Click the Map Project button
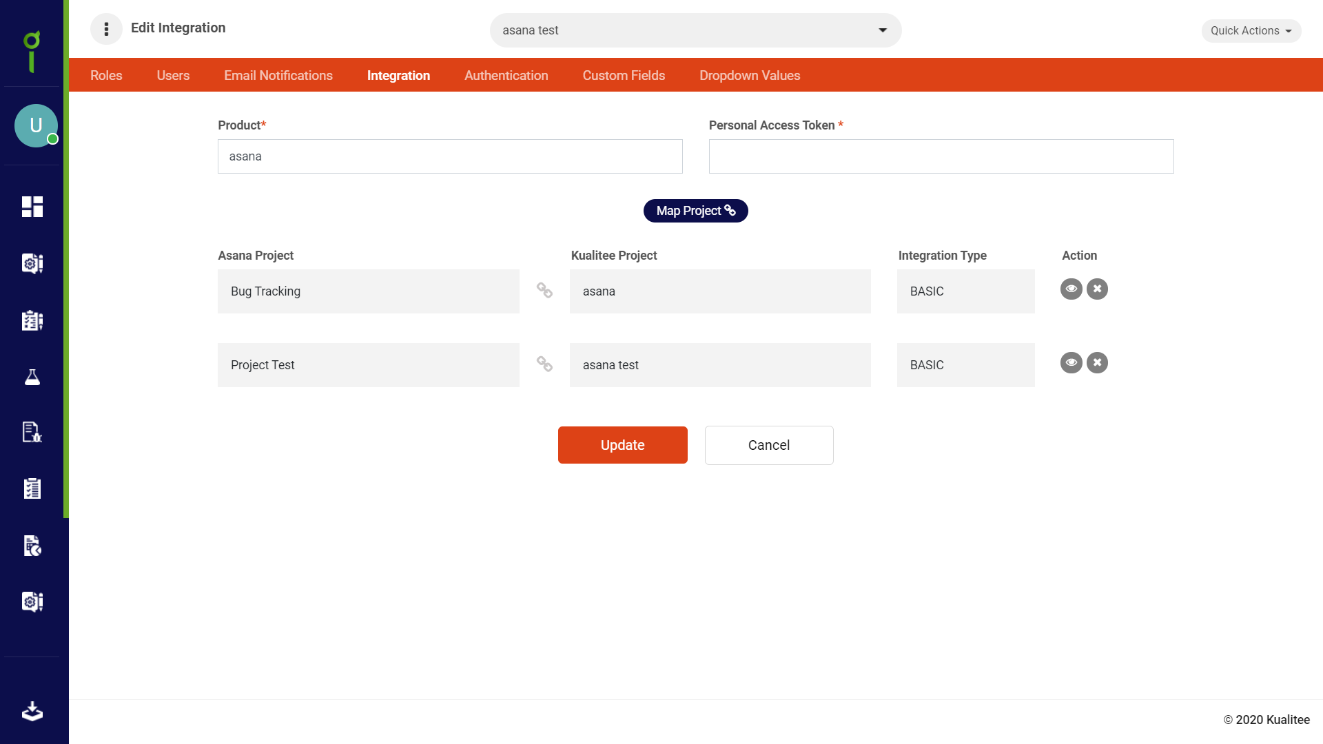This screenshot has width=1323, height=744. (x=696, y=211)
